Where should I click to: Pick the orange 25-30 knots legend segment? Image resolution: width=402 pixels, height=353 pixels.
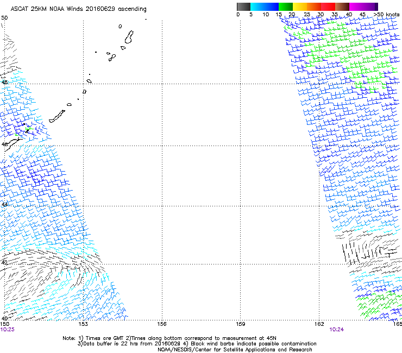[x=314, y=7]
